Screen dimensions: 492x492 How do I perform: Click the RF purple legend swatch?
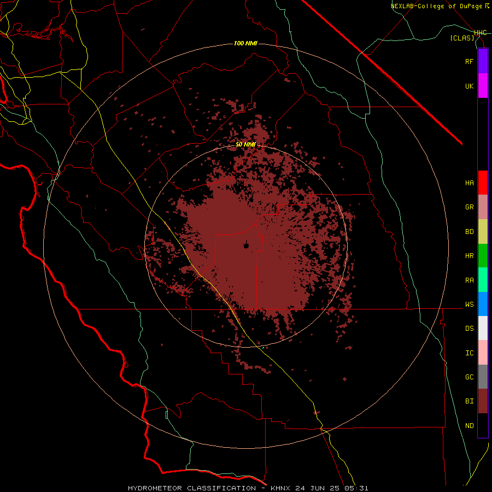click(x=483, y=61)
